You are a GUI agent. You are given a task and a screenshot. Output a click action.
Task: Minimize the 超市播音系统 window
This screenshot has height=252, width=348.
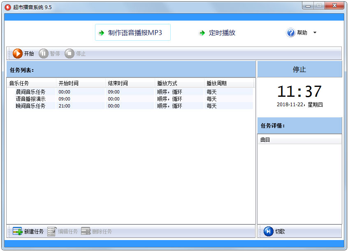308,5
